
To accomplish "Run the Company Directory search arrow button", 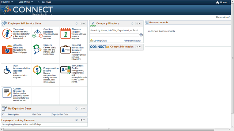I will (x=141, y=35).
